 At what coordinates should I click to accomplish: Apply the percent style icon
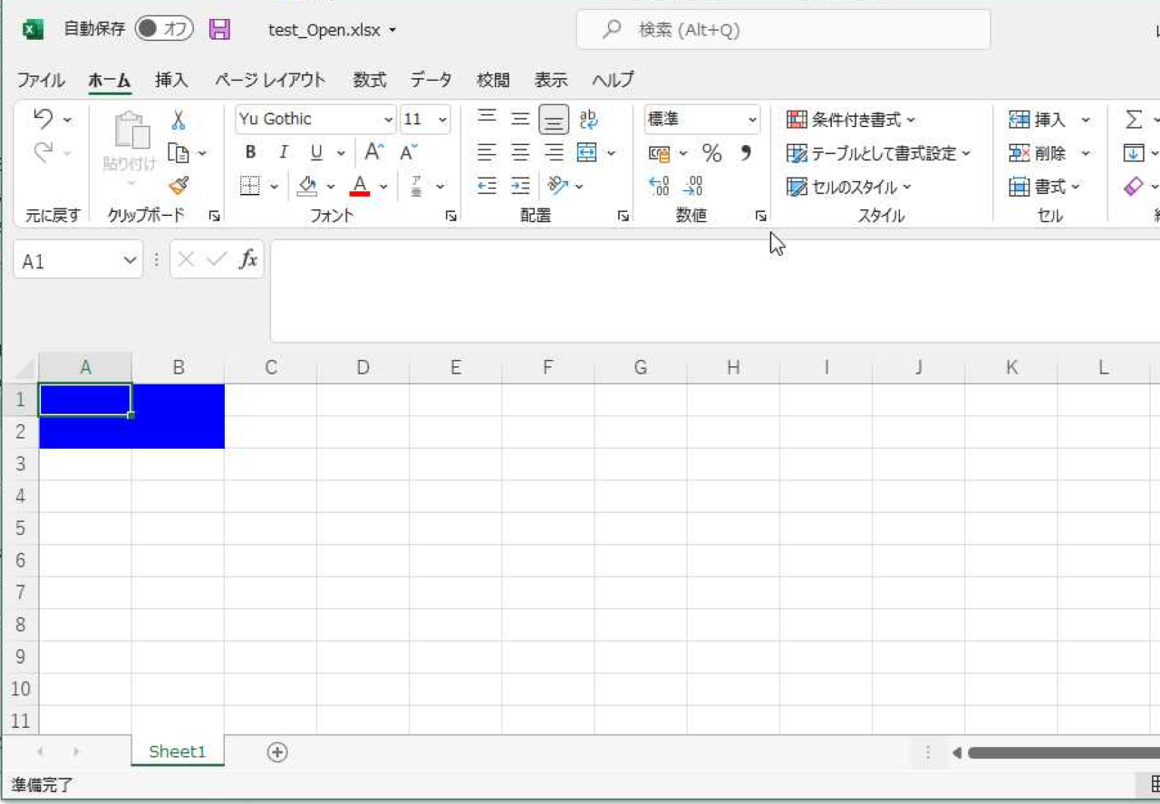(x=712, y=153)
